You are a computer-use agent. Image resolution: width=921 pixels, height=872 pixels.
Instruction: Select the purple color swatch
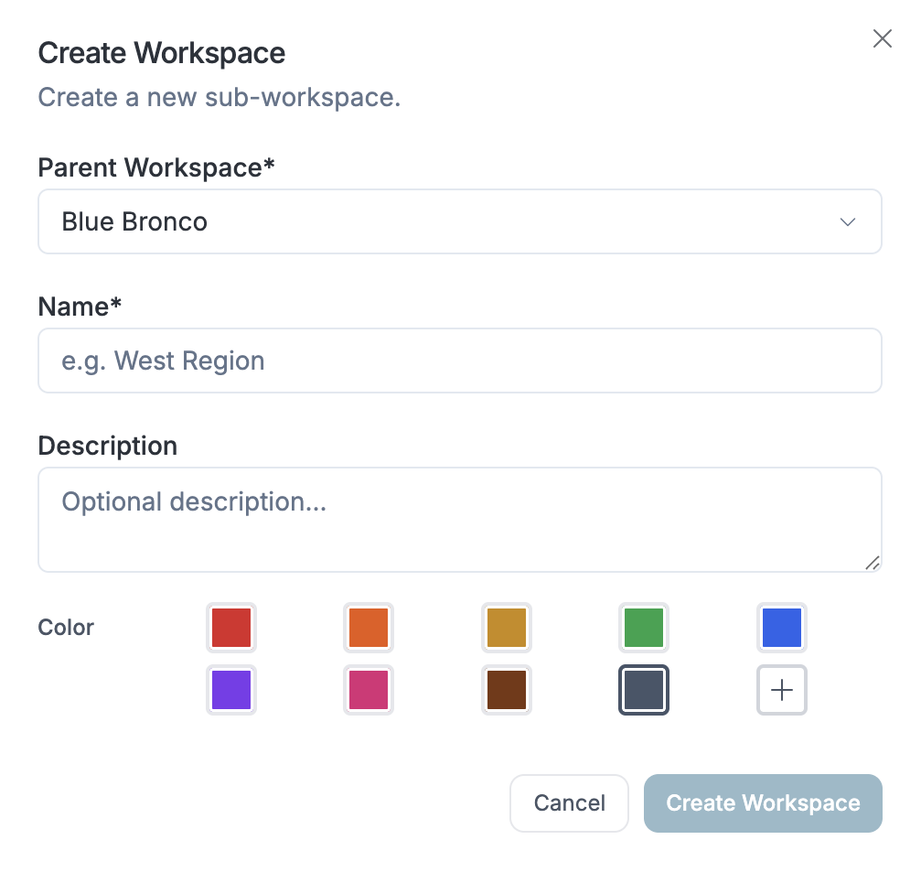pos(231,690)
